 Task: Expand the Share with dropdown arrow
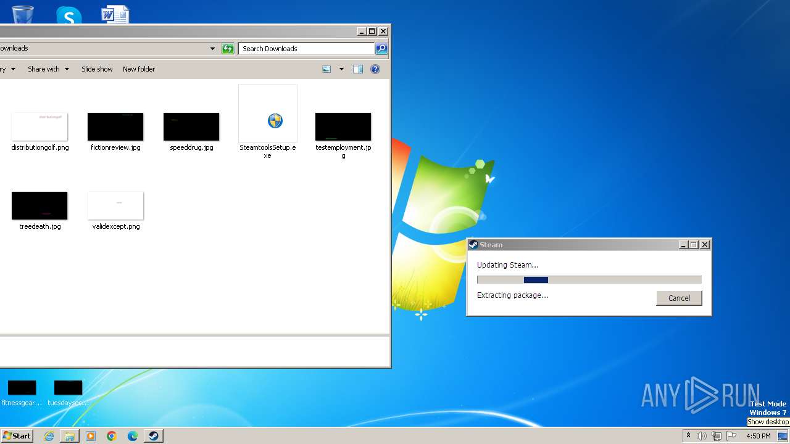[67, 69]
